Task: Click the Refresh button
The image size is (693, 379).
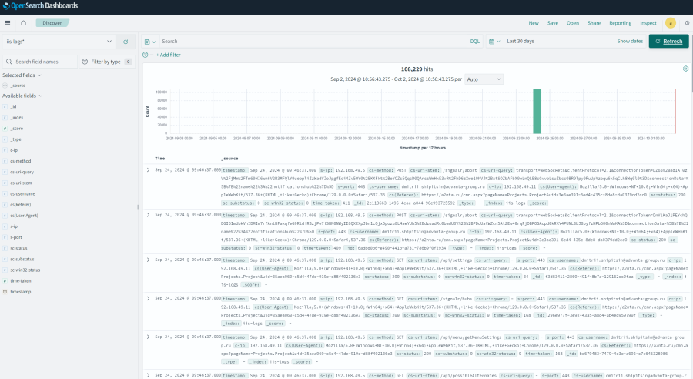Action: point(668,41)
